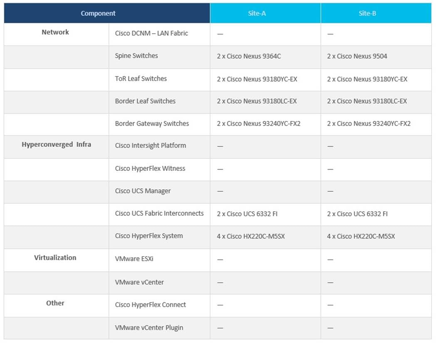This screenshot has width=437, height=343.
Task: Select Site-B Nexus 93180LC-EX value
Action: pos(367,101)
